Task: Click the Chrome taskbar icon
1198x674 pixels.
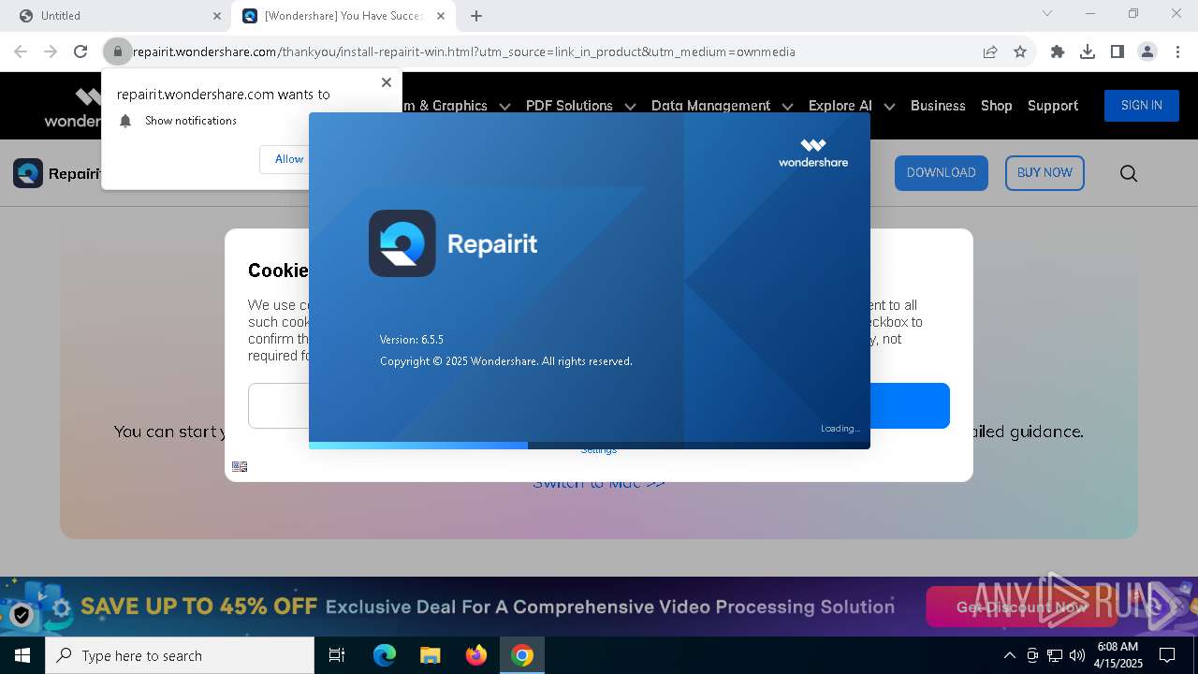Action: pyautogui.click(x=522, y=655)
